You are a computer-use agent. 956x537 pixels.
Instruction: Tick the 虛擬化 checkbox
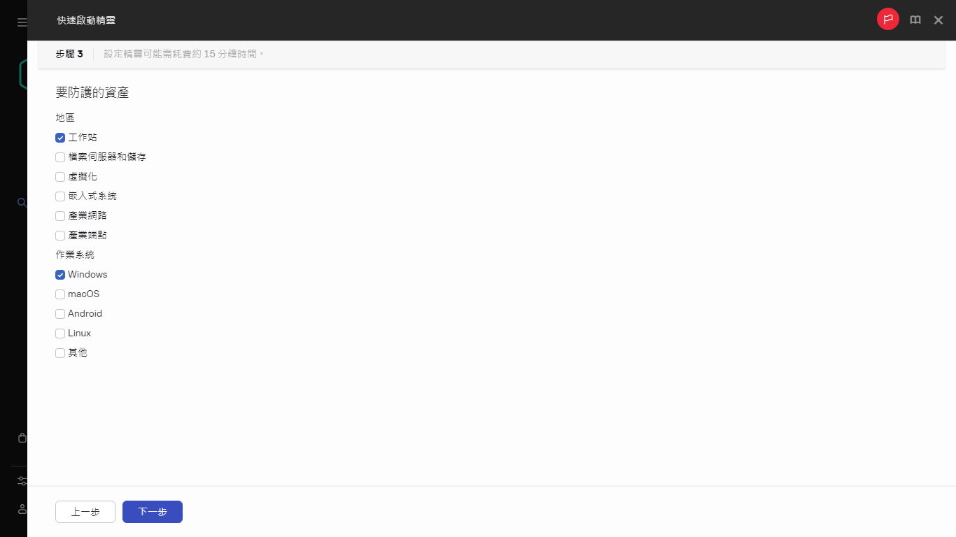tap(60, 177)
